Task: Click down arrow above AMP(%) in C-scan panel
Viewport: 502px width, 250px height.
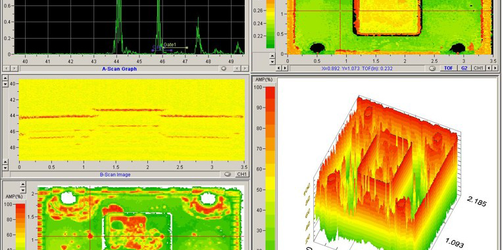Action: click(23, 190)
